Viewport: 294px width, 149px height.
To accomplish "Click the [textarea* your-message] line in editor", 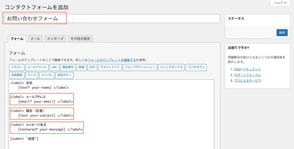I will tap(51, 129).
